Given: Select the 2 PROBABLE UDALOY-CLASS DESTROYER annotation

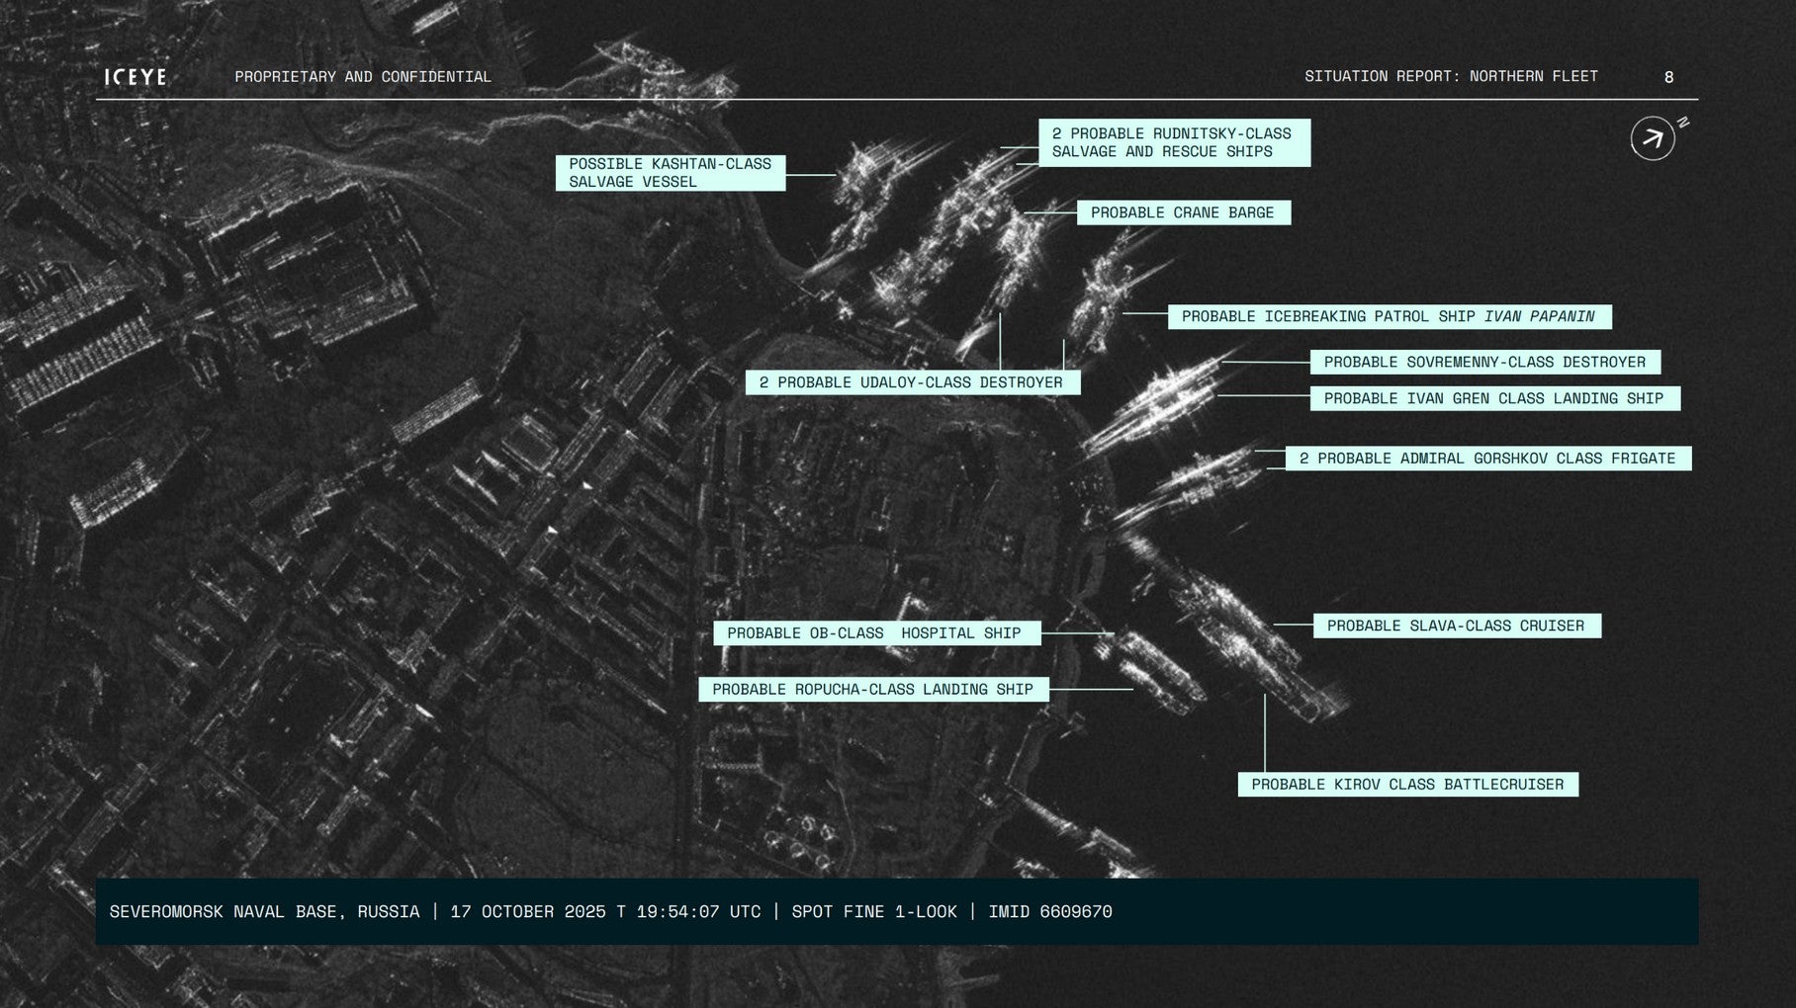Looking at the screenshot, I should click(x=913, y=380).
